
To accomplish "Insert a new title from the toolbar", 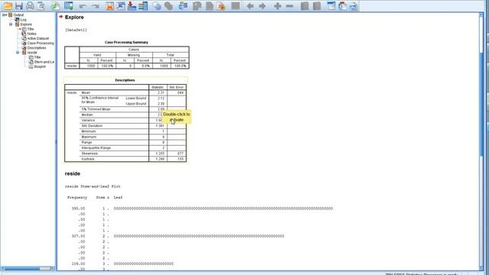I will click(342, 5).
